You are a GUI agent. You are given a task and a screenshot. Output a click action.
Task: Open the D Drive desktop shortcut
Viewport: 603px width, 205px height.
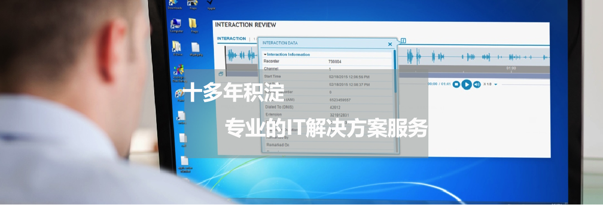tap(177, 49)
